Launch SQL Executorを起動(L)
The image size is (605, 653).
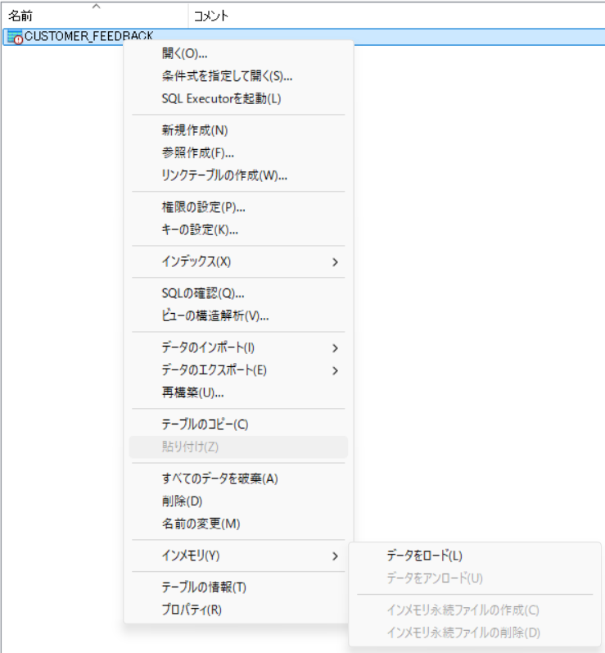(x=221, y=98)
